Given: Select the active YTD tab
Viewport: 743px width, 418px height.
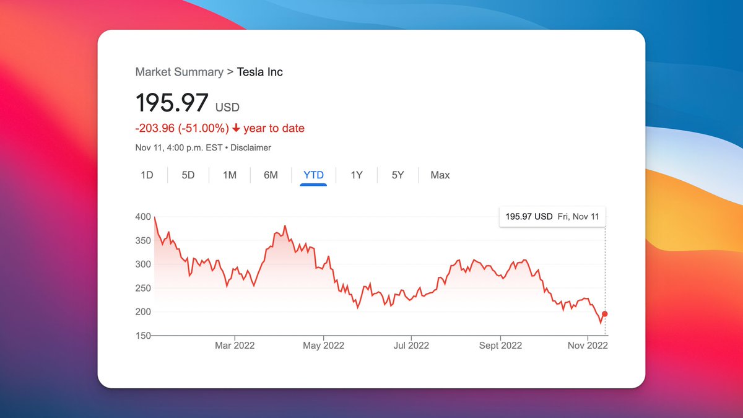Looking at the screenshot, I should (x=313, y=175).
